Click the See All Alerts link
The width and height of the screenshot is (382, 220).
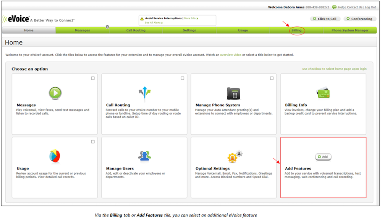click(154, 23)
